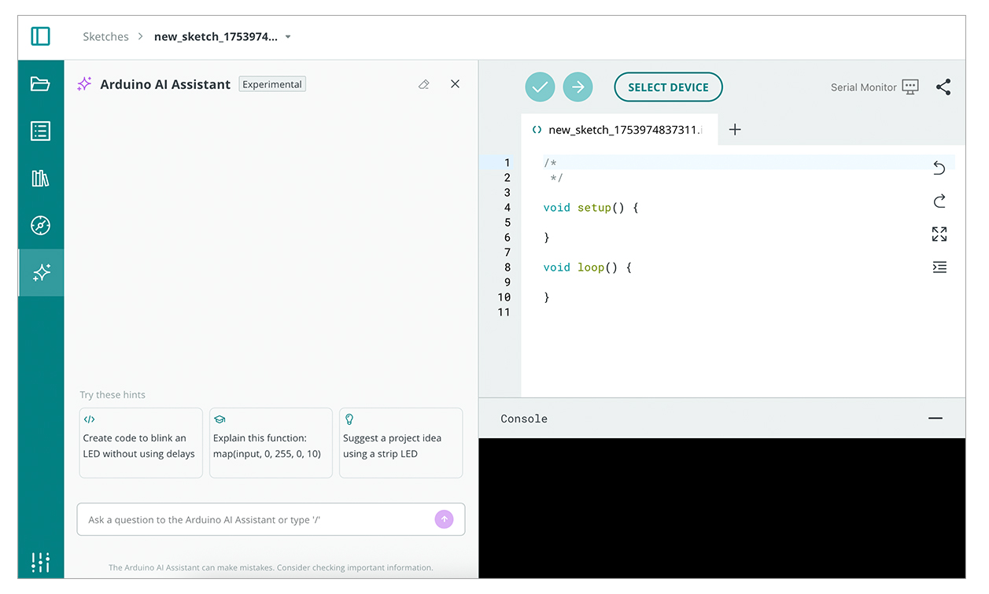Toggle fullscreen editor mode

(939, 234)
